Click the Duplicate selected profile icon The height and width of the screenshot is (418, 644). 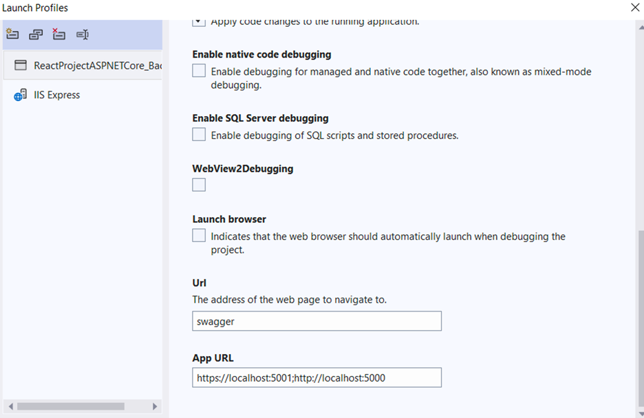pos(36,34)
